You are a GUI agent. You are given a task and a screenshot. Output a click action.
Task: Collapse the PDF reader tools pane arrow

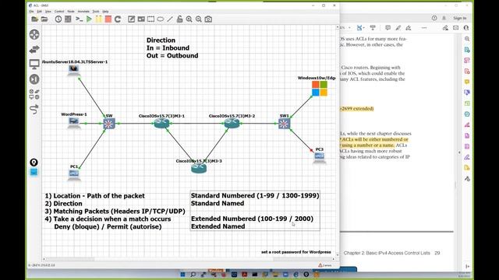[459, 152]
